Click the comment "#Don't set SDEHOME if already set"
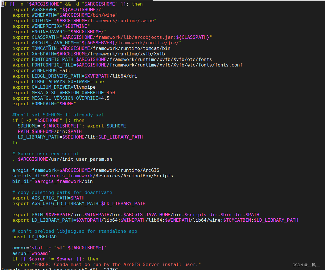325x270 pixels. (x=58, y=115)
